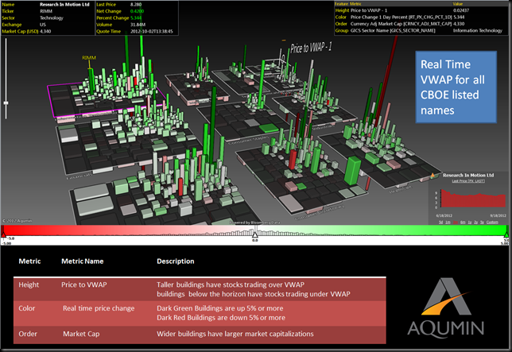Click "Market Cap" in the Order table row
This screenshot has height=352, width=512.
pos(81,334)
